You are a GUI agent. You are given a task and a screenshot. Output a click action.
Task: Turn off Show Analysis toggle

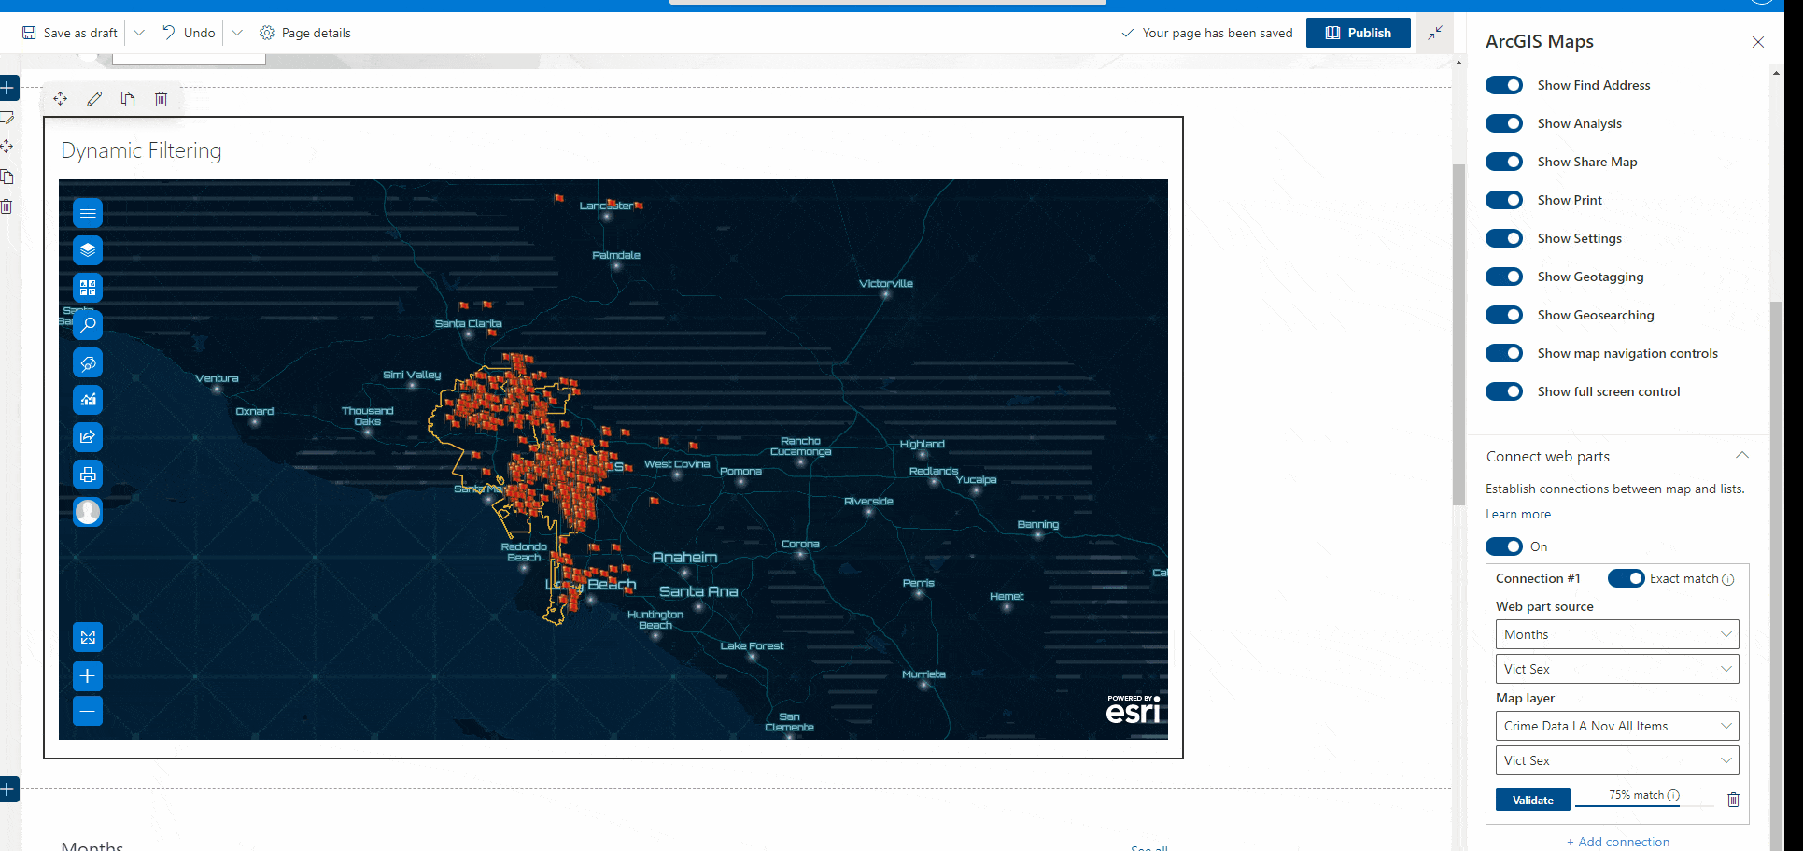point(1504,123)
